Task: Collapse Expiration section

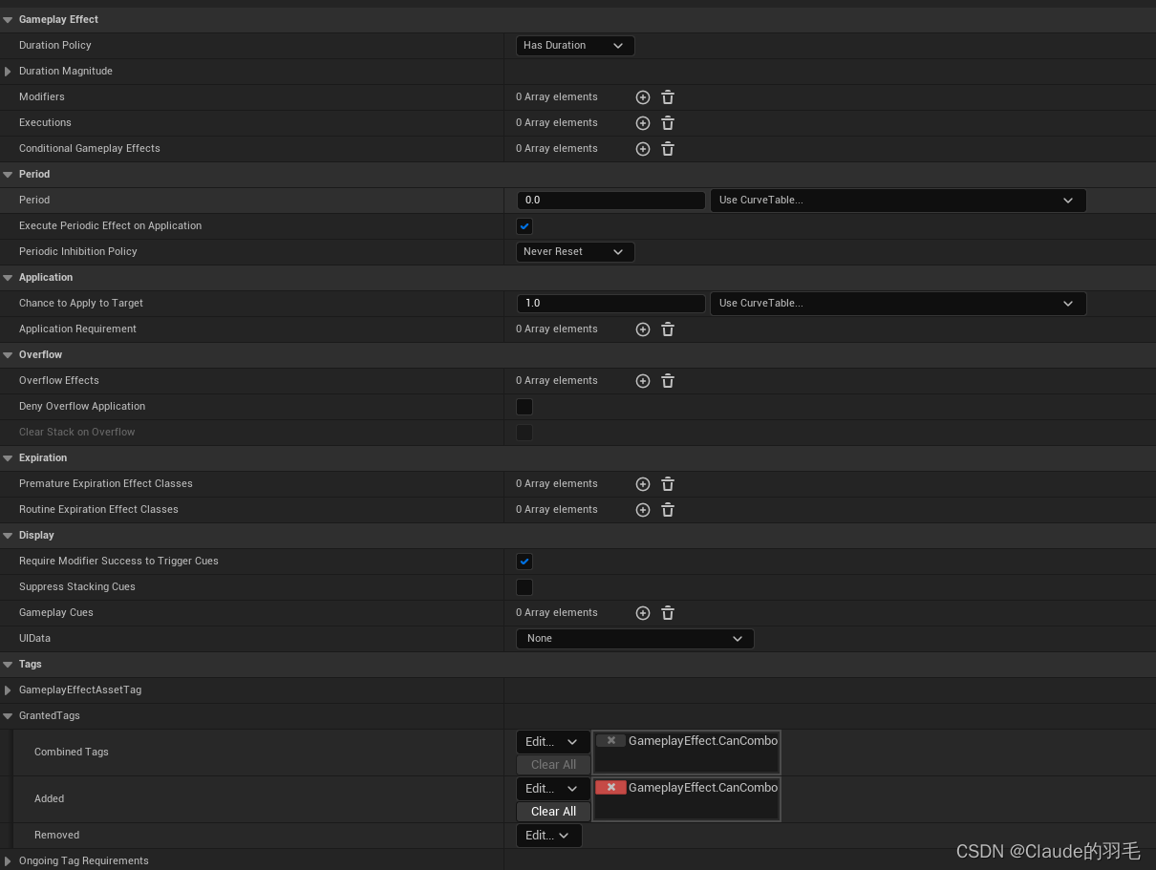Action: pos(8,458)
